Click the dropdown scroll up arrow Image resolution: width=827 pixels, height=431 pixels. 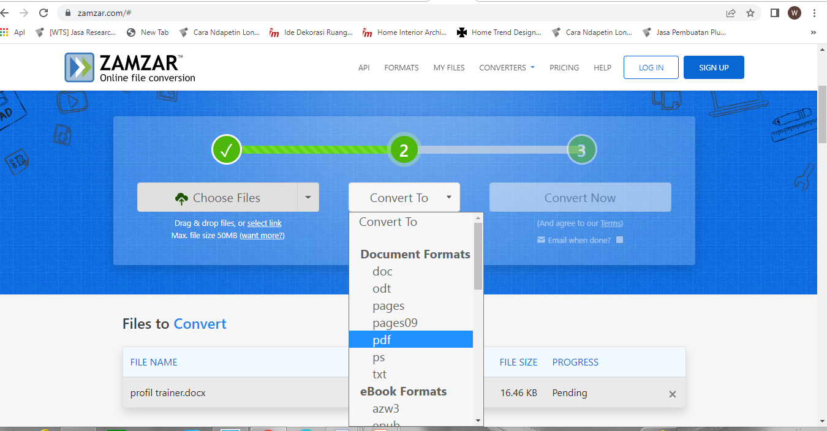[x=478, y=217]
